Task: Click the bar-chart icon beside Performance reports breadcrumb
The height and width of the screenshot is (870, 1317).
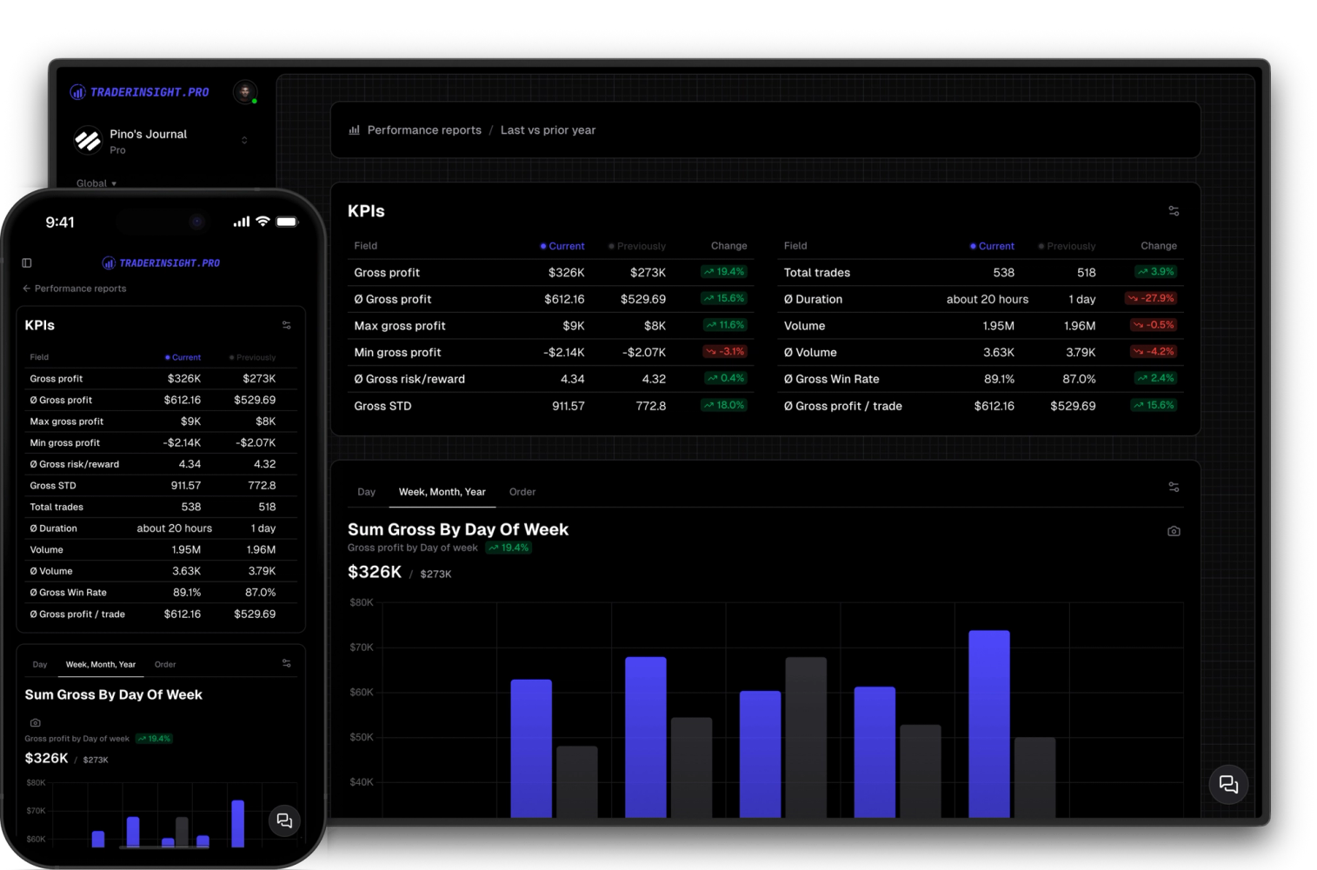Action: [354, 130]
